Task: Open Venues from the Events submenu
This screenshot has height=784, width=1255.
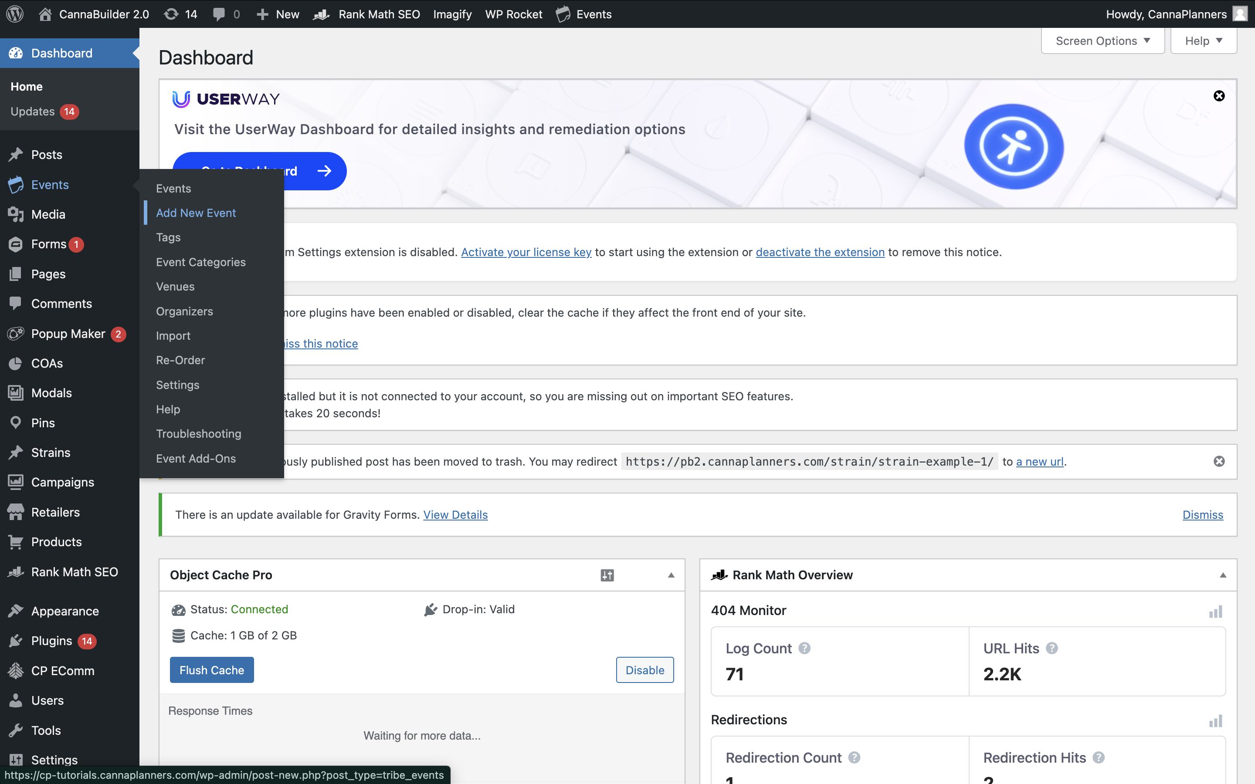Action: point(175,286)
